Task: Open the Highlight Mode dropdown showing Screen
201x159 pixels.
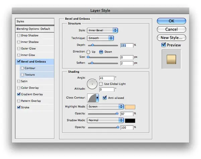Action: tap(105, 107)
